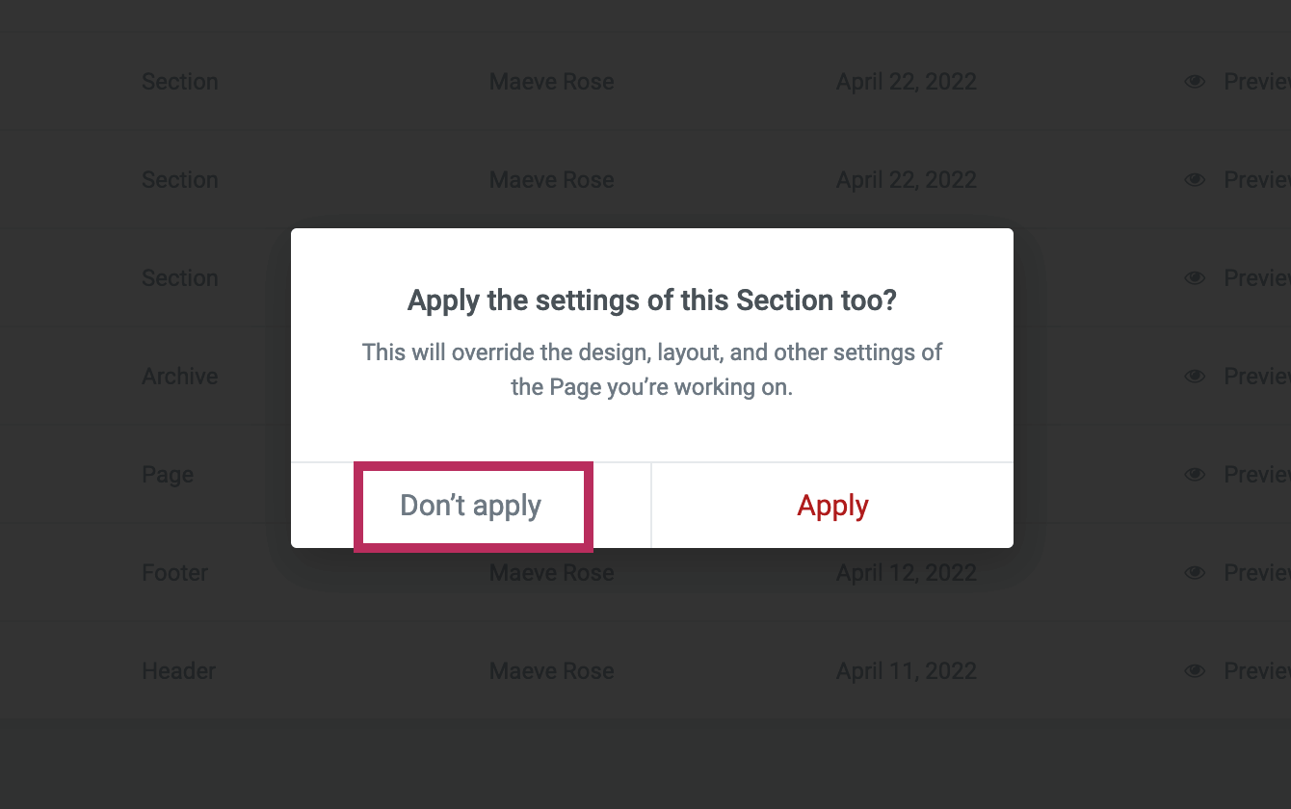Click the eye icon in the Archive row
1291x809 pixels.
click(x=1195, y=377)
